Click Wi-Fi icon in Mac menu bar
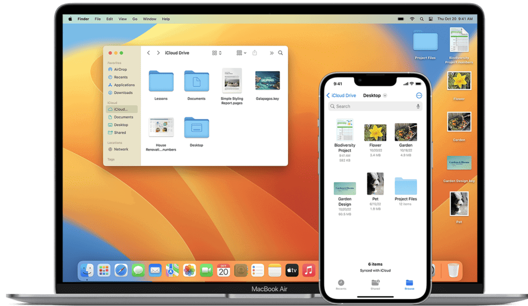Image resolution: width=528 pixels, height=306 pixels. tap(412, 19)
